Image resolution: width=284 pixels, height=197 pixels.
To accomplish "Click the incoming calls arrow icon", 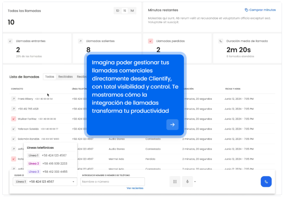I will pos(10,41).
